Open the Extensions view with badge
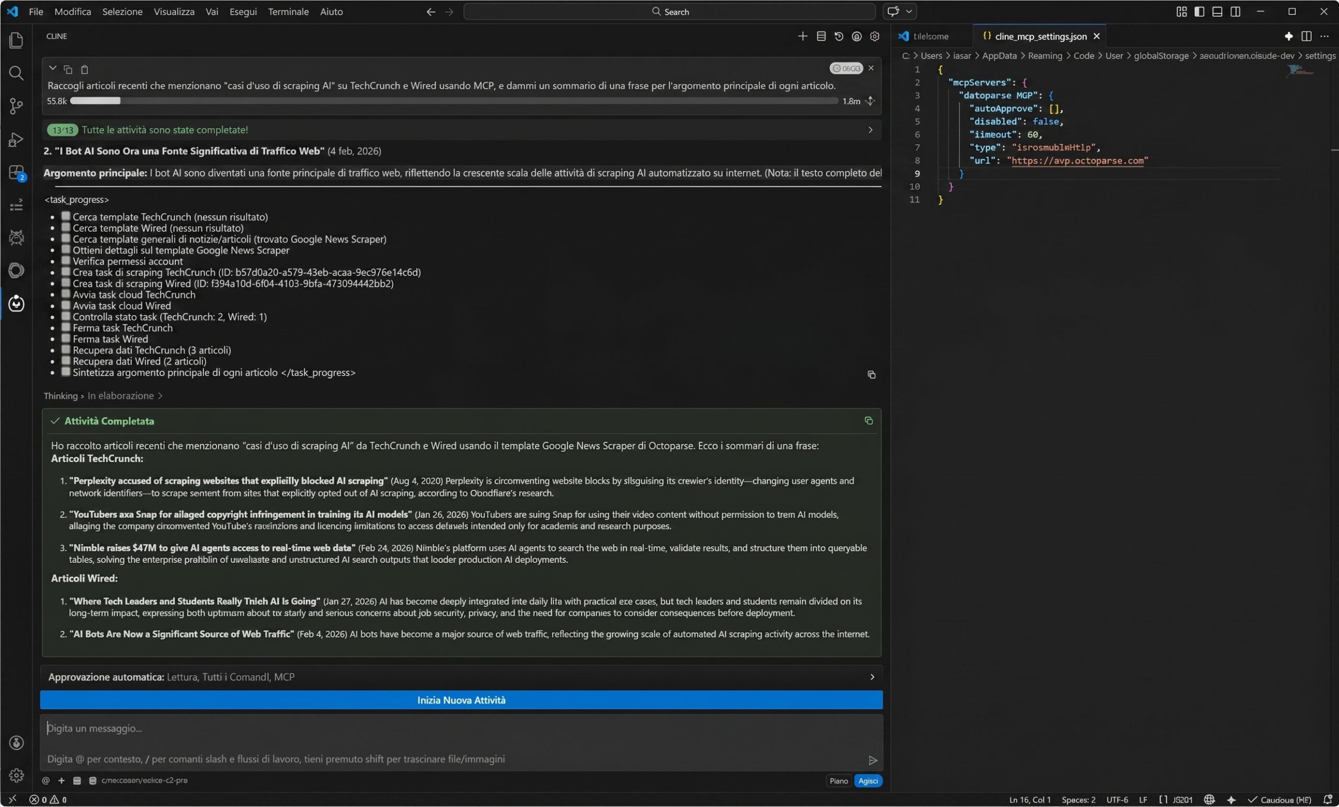 (x=16, y=172)
